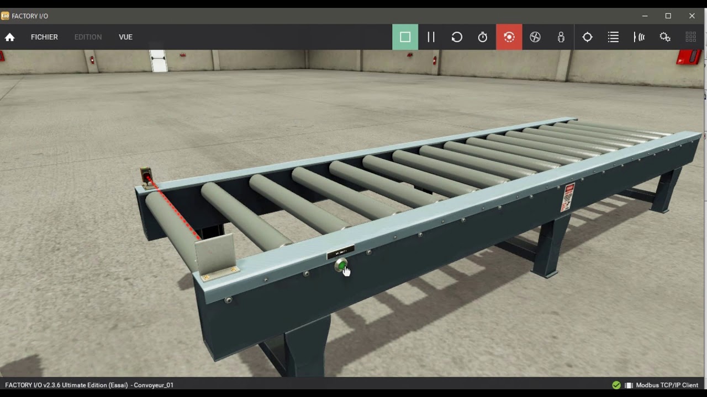
Task: Open the EDITION menu
Action: pos(88,37)
